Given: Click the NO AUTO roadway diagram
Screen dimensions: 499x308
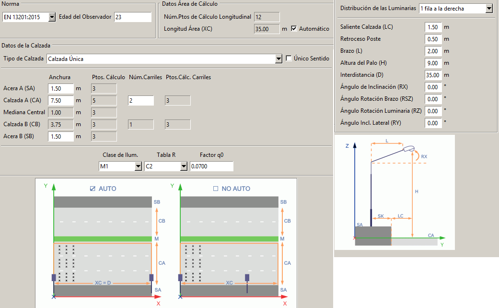Looking at the screenshot, I should coord(231,245).
